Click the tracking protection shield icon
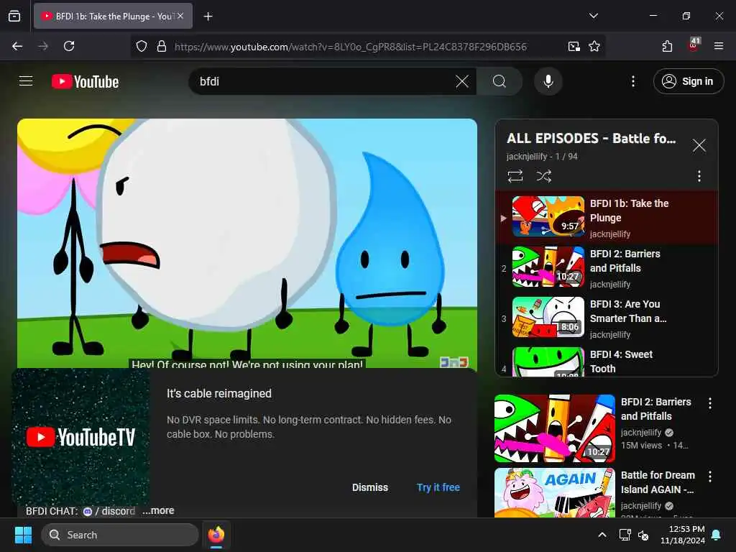Viewport: 736px width, 552px height. tap(142, 46)
